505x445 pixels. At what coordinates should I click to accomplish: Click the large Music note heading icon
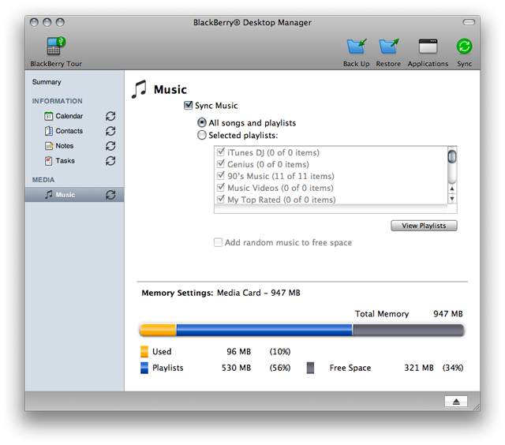(139, 89)
